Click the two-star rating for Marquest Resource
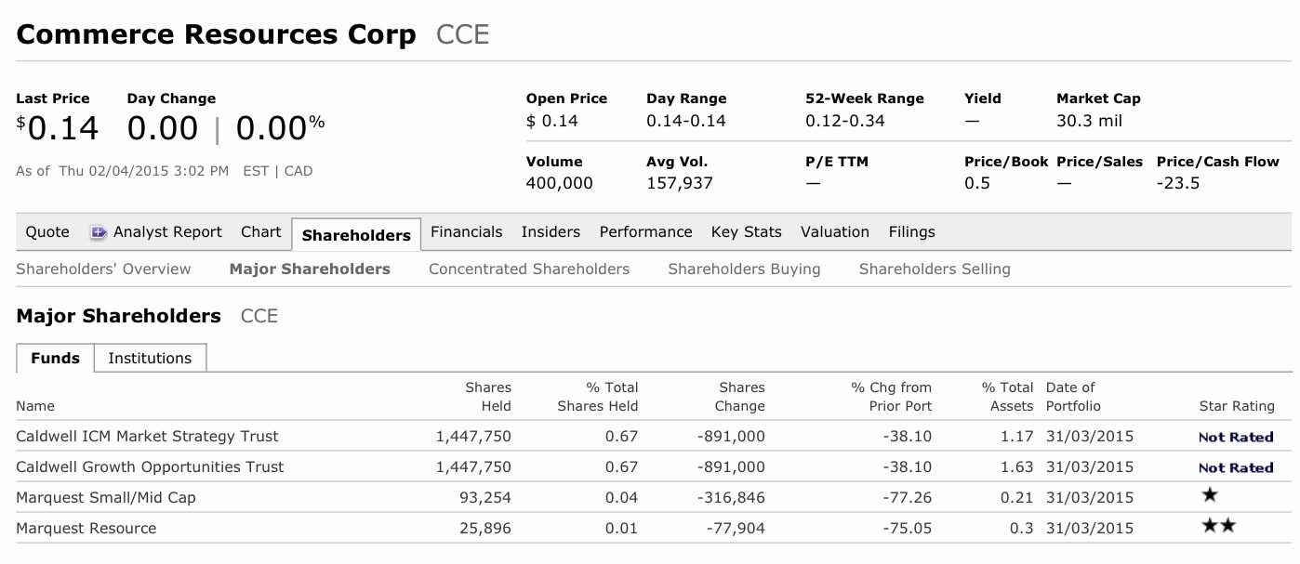The image size is (1300, 564). pos(1219,527)
